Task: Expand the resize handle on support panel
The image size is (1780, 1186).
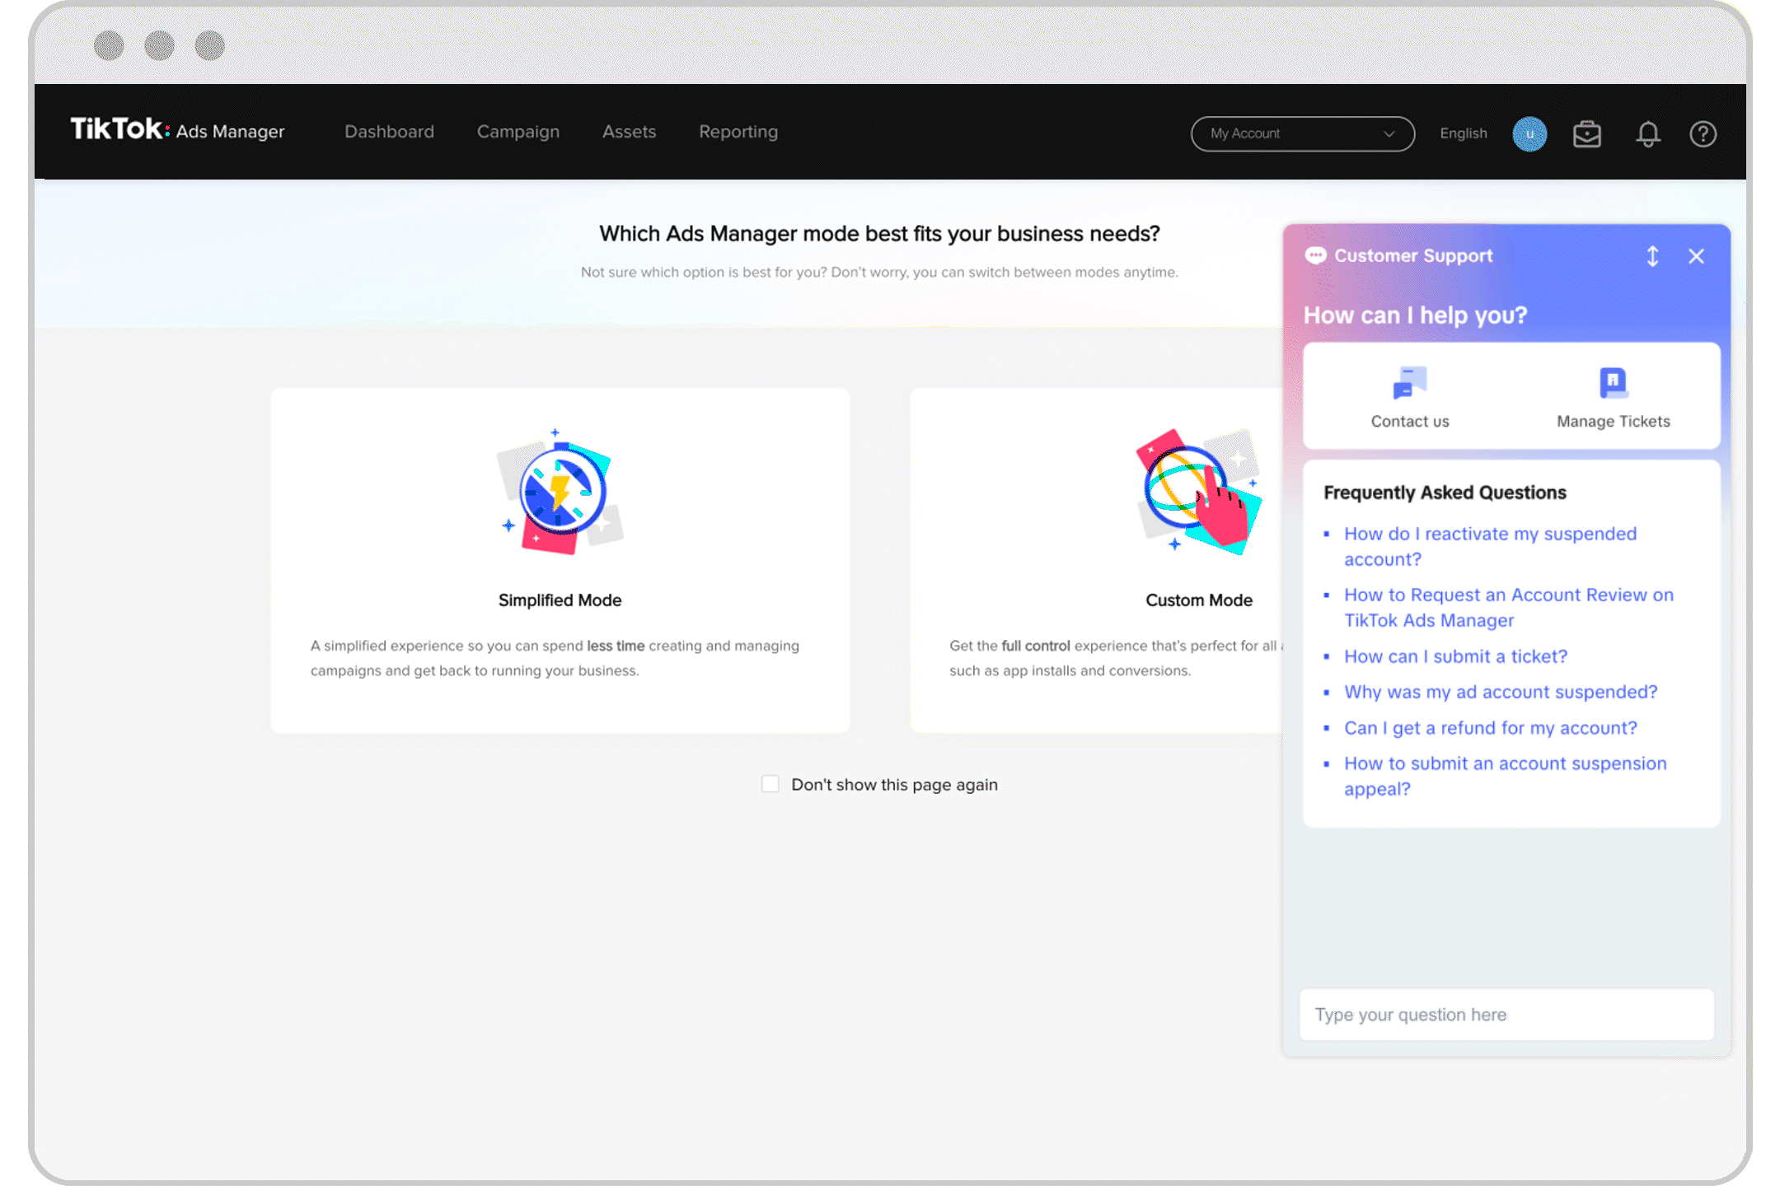Action: 1653,257
